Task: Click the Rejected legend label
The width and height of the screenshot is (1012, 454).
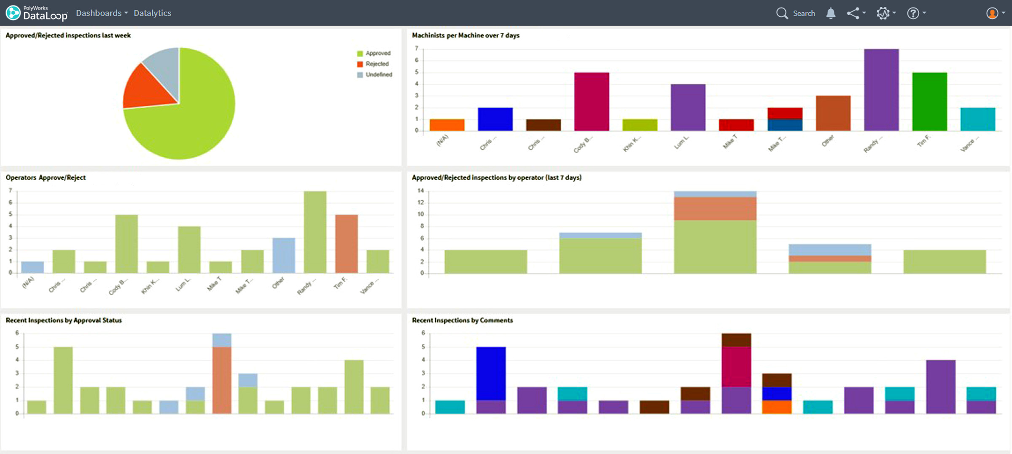Action: pyautogui.click(x=377, y=64)
